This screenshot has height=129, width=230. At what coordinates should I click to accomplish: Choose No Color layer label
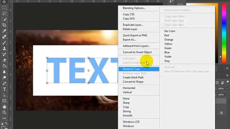click(170, 31)
